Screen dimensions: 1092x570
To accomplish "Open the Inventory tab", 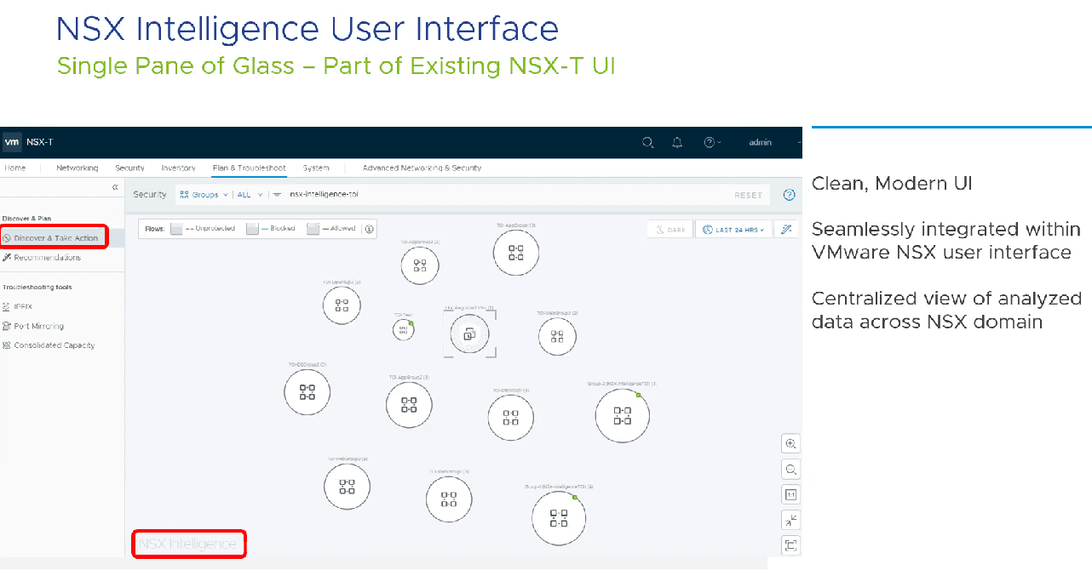I will point(178,168).
